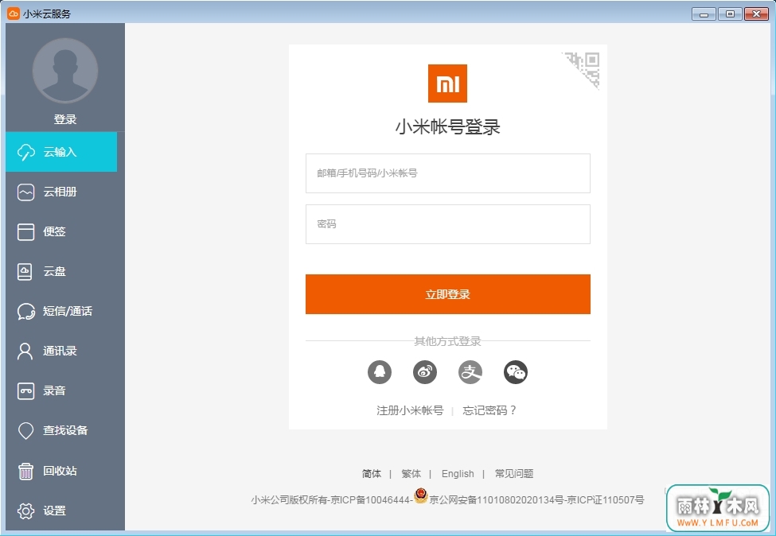
Task: Log in with WeChat icon
Action: 516,372
